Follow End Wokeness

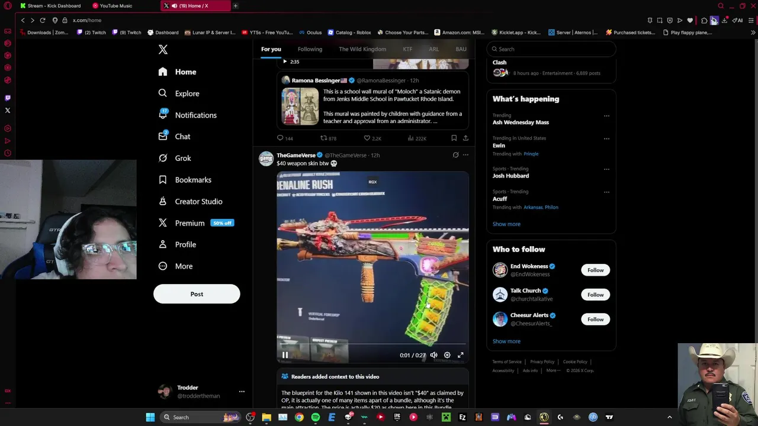point(595,270)
